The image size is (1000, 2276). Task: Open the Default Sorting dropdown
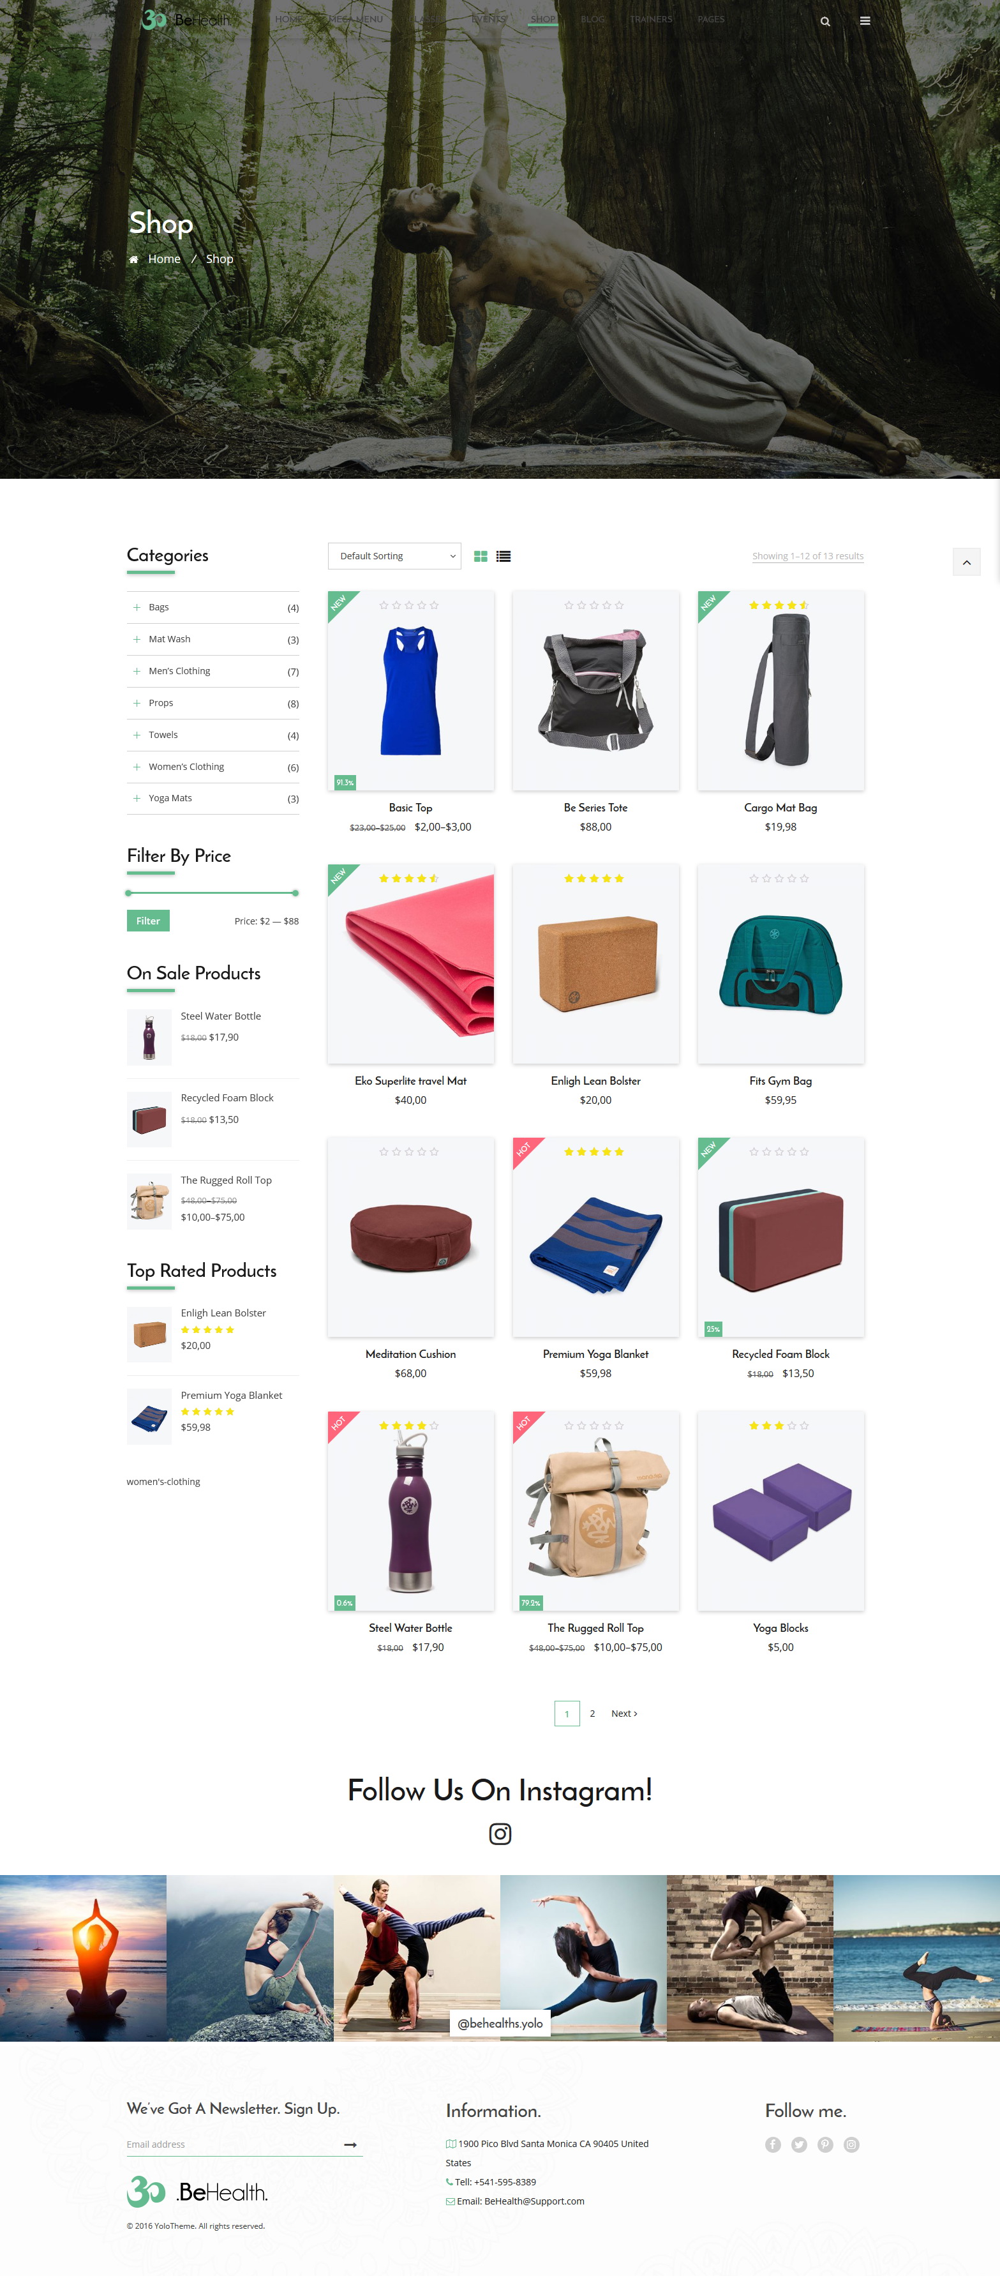394,555
